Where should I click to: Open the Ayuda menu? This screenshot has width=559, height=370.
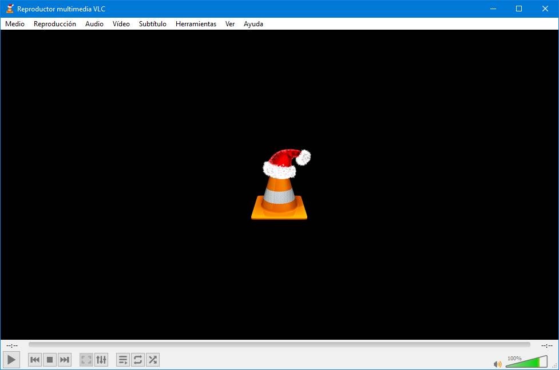click(253, 24)
